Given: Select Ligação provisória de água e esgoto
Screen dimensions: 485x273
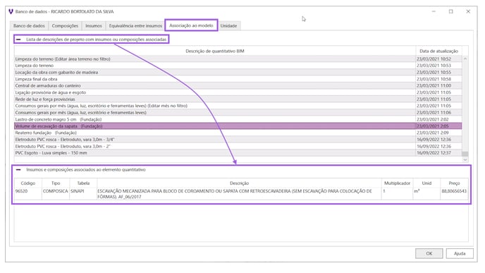Looking at the screenshot, I should click(238, 92).
